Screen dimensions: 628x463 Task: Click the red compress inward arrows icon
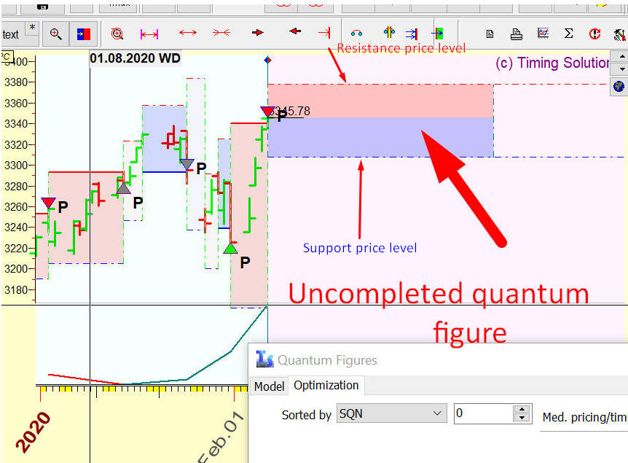point(221,34)
